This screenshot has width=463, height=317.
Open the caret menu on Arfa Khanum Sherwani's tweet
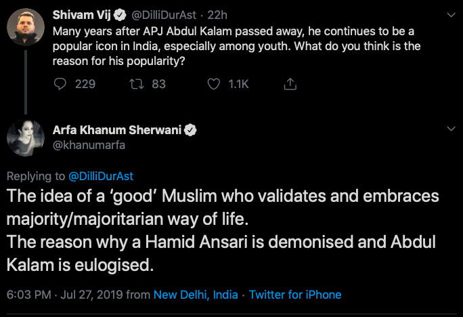(451, 129)
